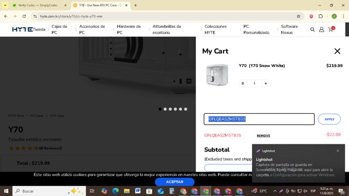Open Alfombrillas de escritorio menu
The height and width of the screenshot is (196, 349).
(167, 29)
